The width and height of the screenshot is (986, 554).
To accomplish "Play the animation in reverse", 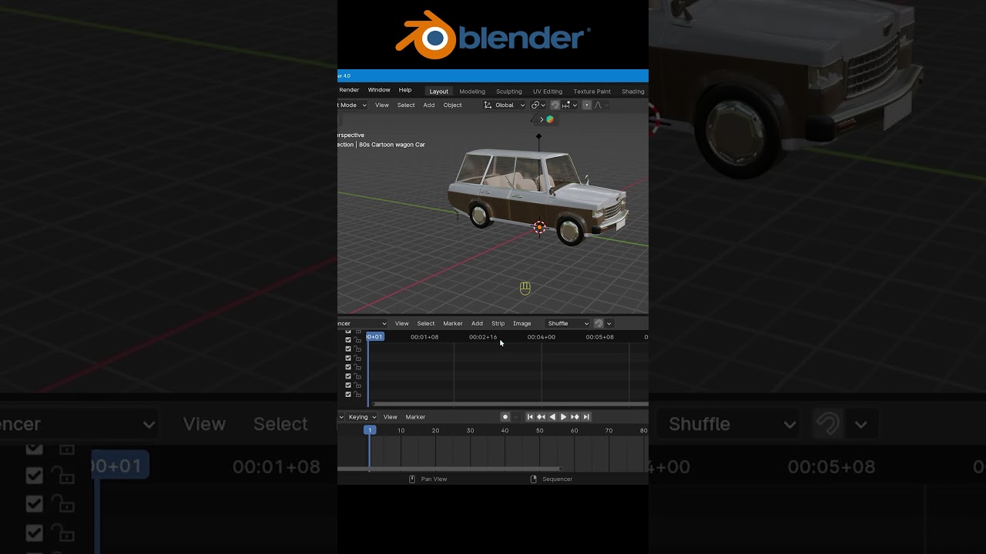I will (x=552, y=417).
